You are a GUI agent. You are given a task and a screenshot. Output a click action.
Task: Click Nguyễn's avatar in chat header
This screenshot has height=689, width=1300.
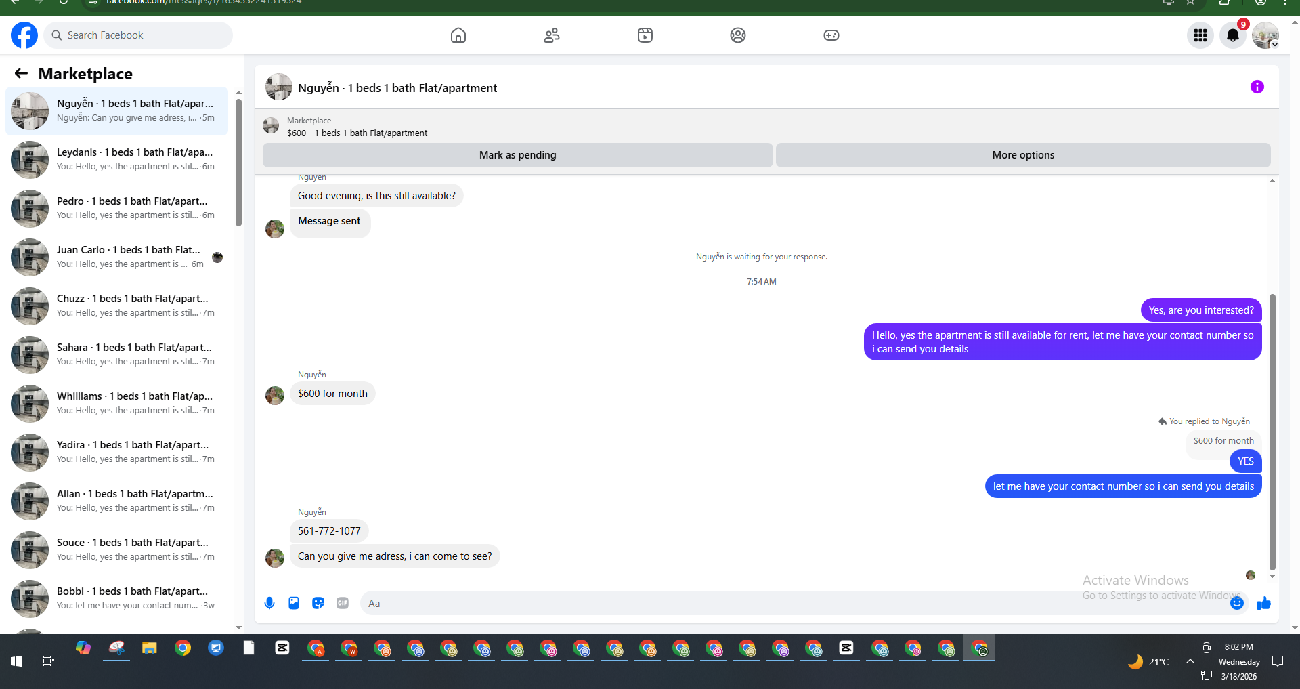[x=279, y=87]
